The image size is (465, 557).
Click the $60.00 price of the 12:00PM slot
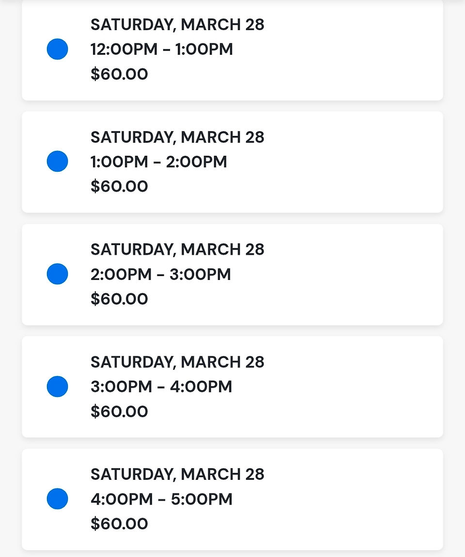tap(119, 74)
